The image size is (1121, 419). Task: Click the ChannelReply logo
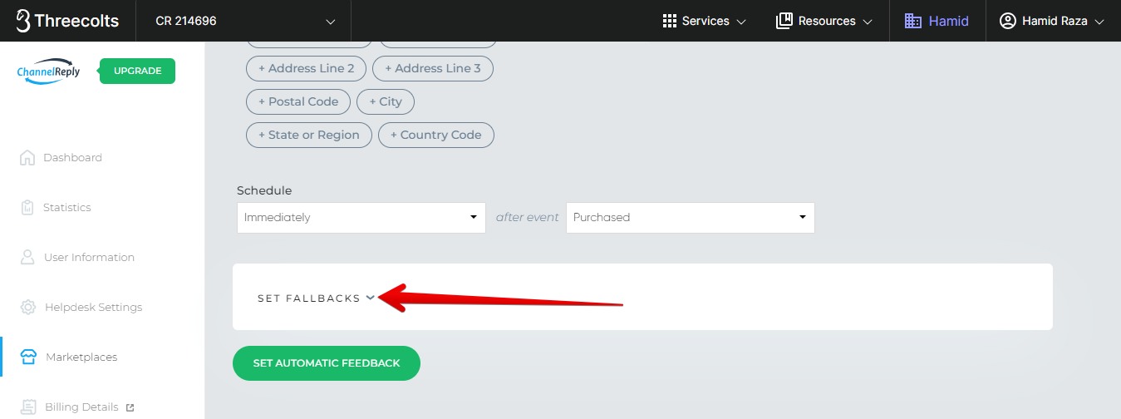coord(48,71)
